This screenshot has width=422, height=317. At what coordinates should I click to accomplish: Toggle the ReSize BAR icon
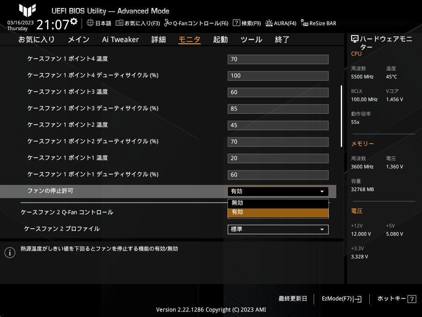[x=305, y=23]
